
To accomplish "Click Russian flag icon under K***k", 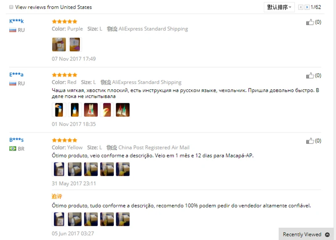I will point(13,30).
